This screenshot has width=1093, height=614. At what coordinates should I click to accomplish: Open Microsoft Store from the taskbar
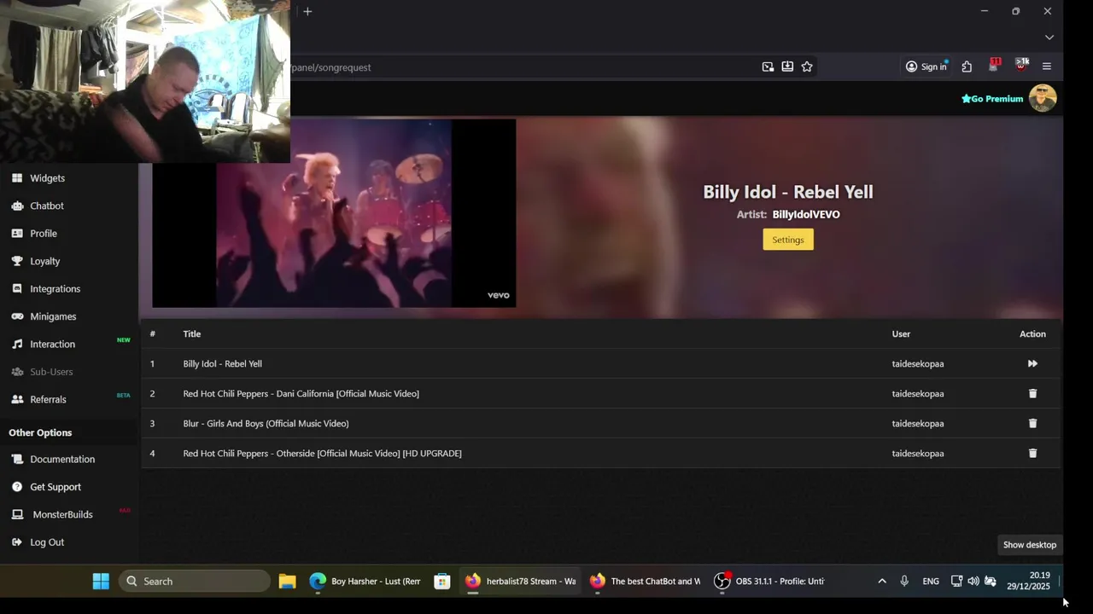[x=441, y=582]
